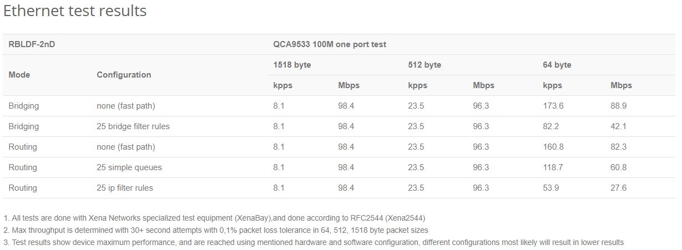Click footnote about max throughput determination
The image size is (682, 250).
(x=215, y=230)
